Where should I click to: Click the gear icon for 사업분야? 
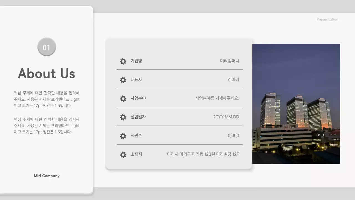pyautogui.click(x=123, y=98)
